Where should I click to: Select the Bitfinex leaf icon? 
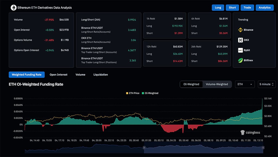click(x=241, y=61)
